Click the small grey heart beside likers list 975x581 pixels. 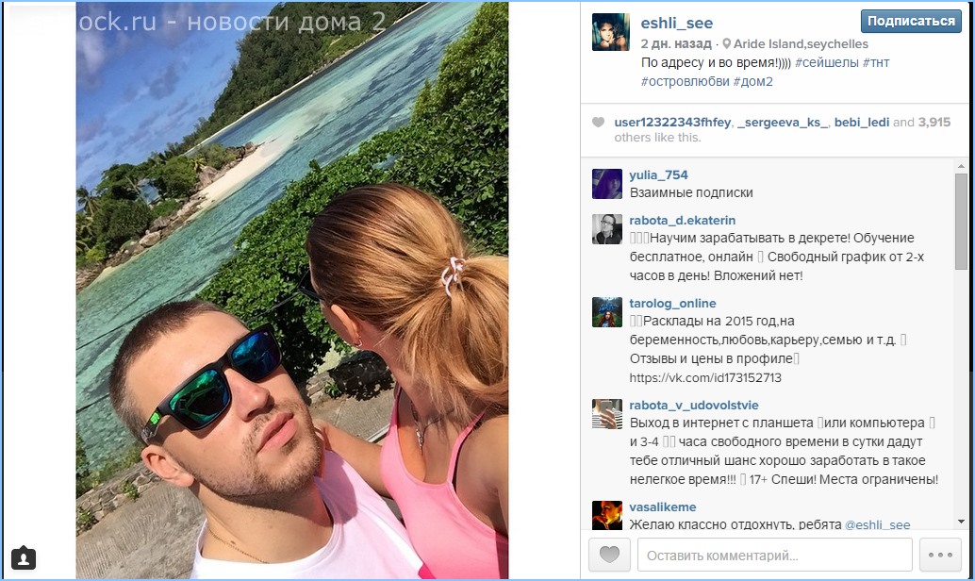(598, 123)
